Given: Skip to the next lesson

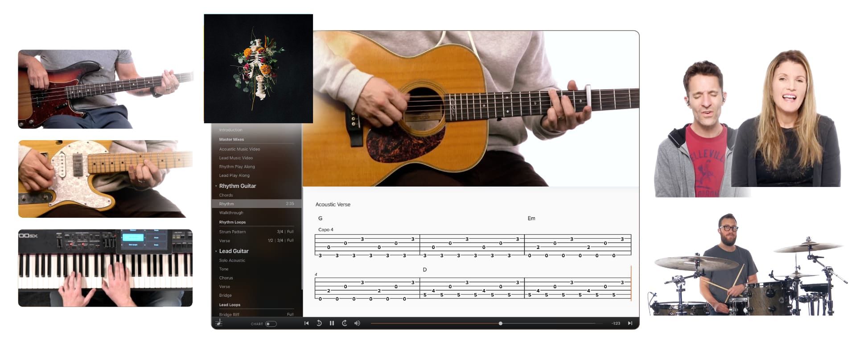Looking at the screenshot, I should [630, 323].
